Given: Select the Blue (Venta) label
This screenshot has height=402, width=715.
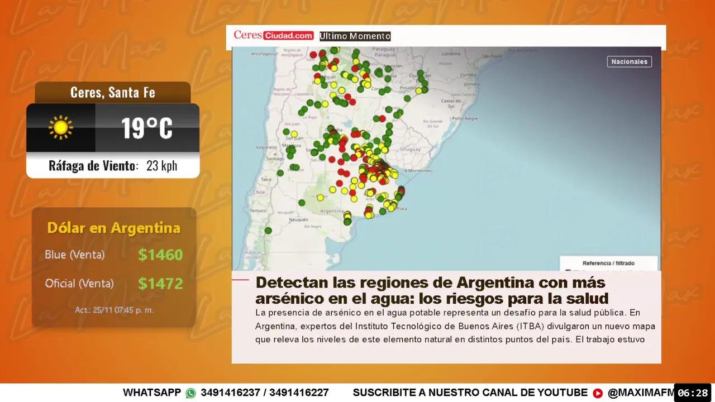Looking at the screenshot, I should pos(74,255).
